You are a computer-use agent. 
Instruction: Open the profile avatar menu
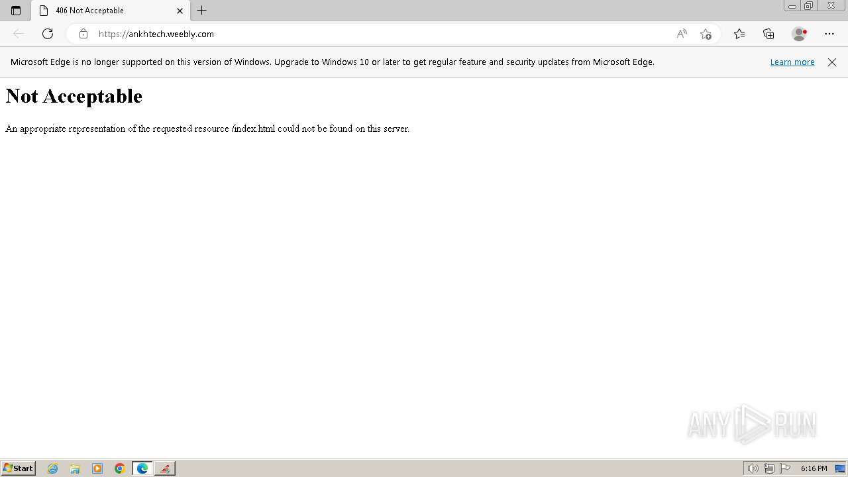(x=800, y=34)
